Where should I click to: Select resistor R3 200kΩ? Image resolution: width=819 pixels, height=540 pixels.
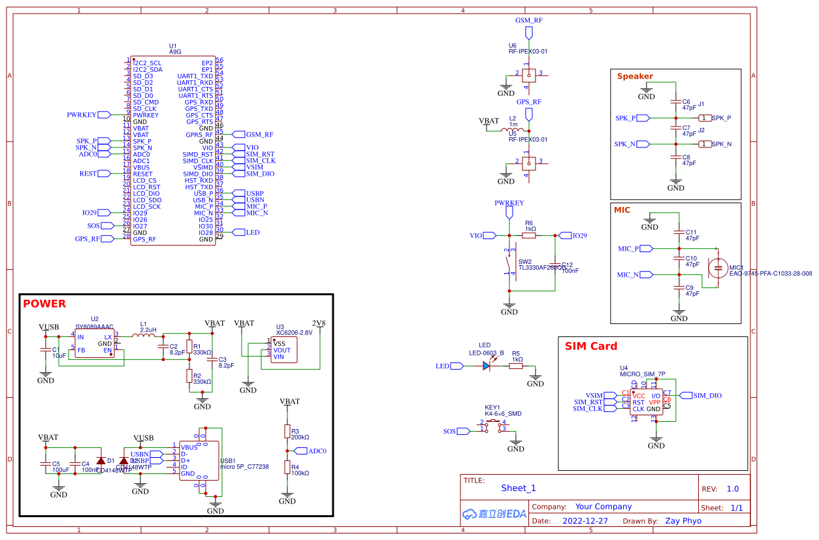(287, 431)
